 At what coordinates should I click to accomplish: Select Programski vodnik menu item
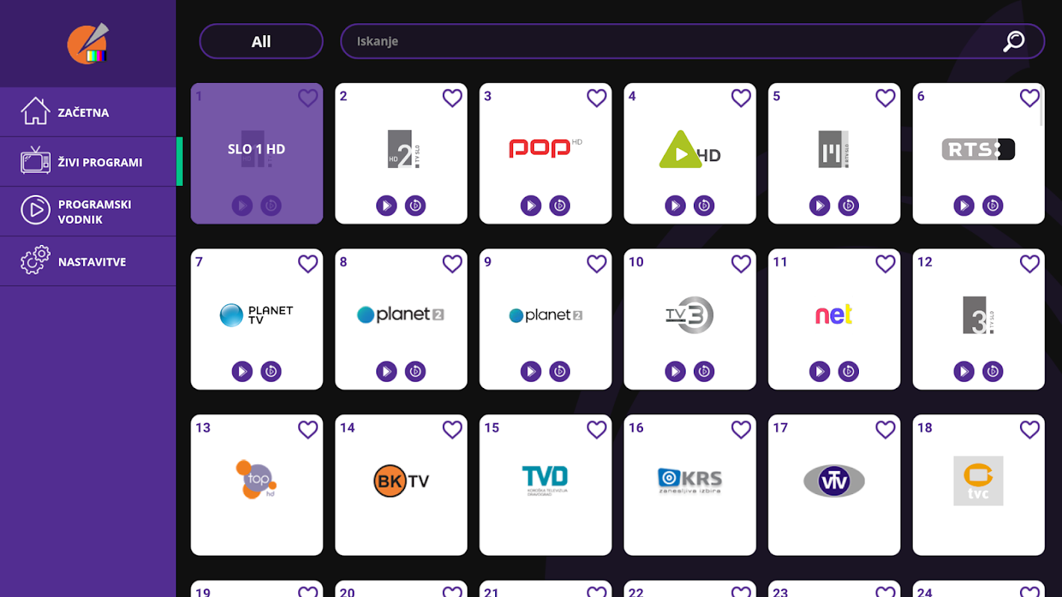pos(88,211)
